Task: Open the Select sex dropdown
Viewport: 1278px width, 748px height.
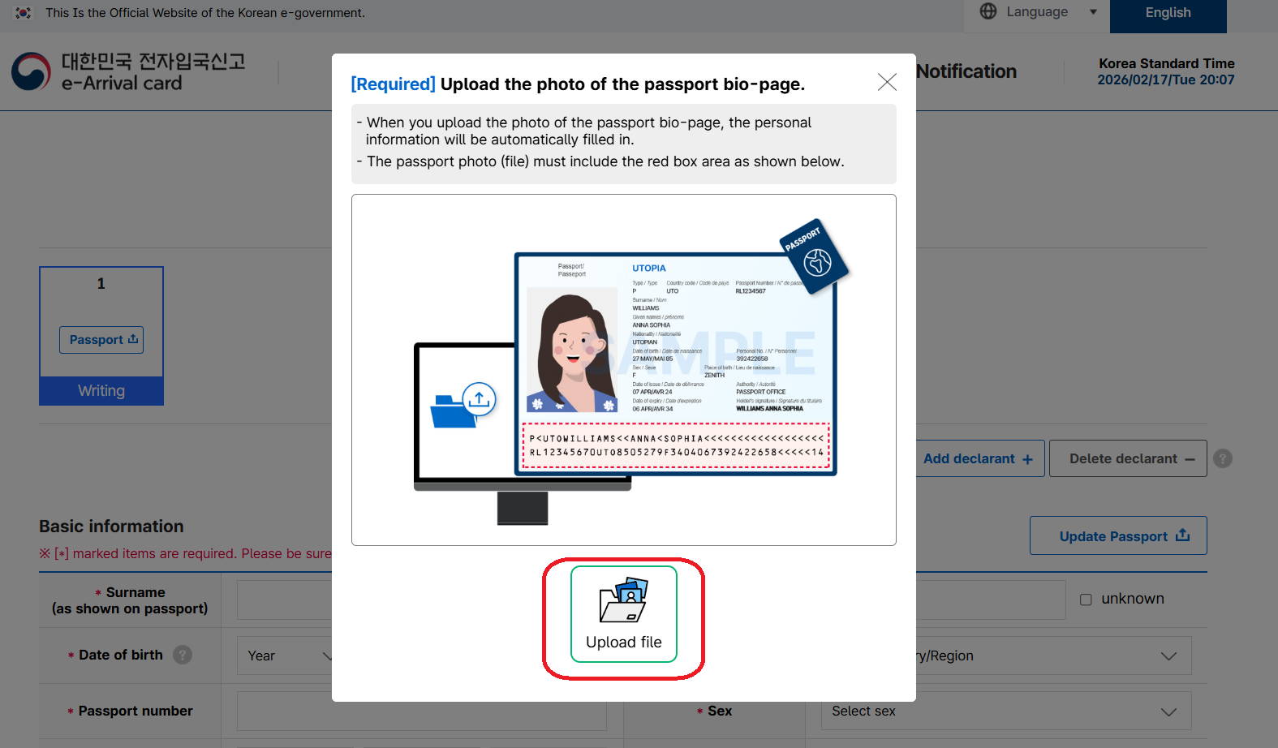Action: pyautogui.click(x=1005, y=711)
